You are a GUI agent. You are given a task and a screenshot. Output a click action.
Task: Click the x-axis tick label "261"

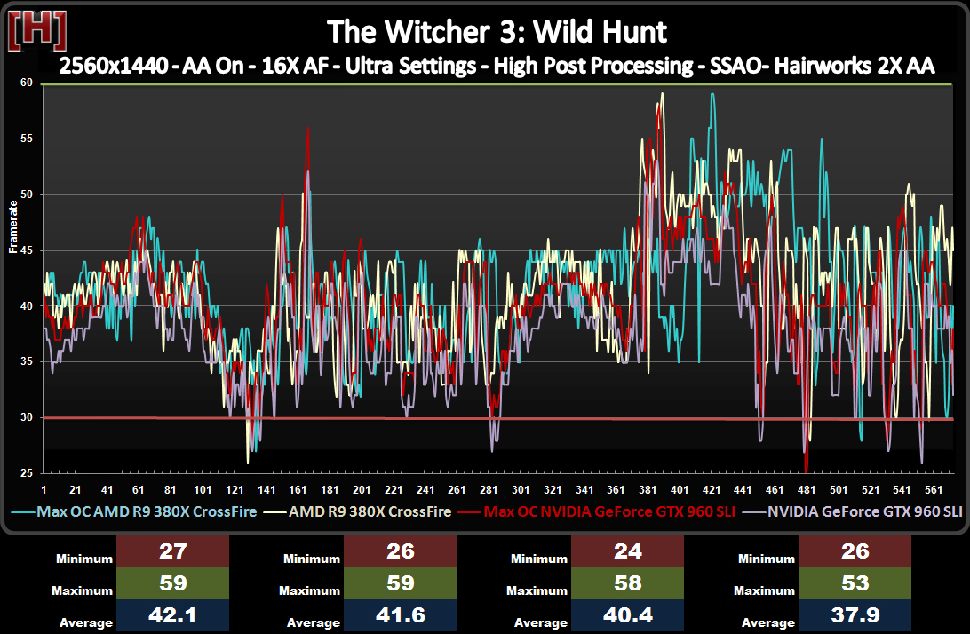pos(457,490)
